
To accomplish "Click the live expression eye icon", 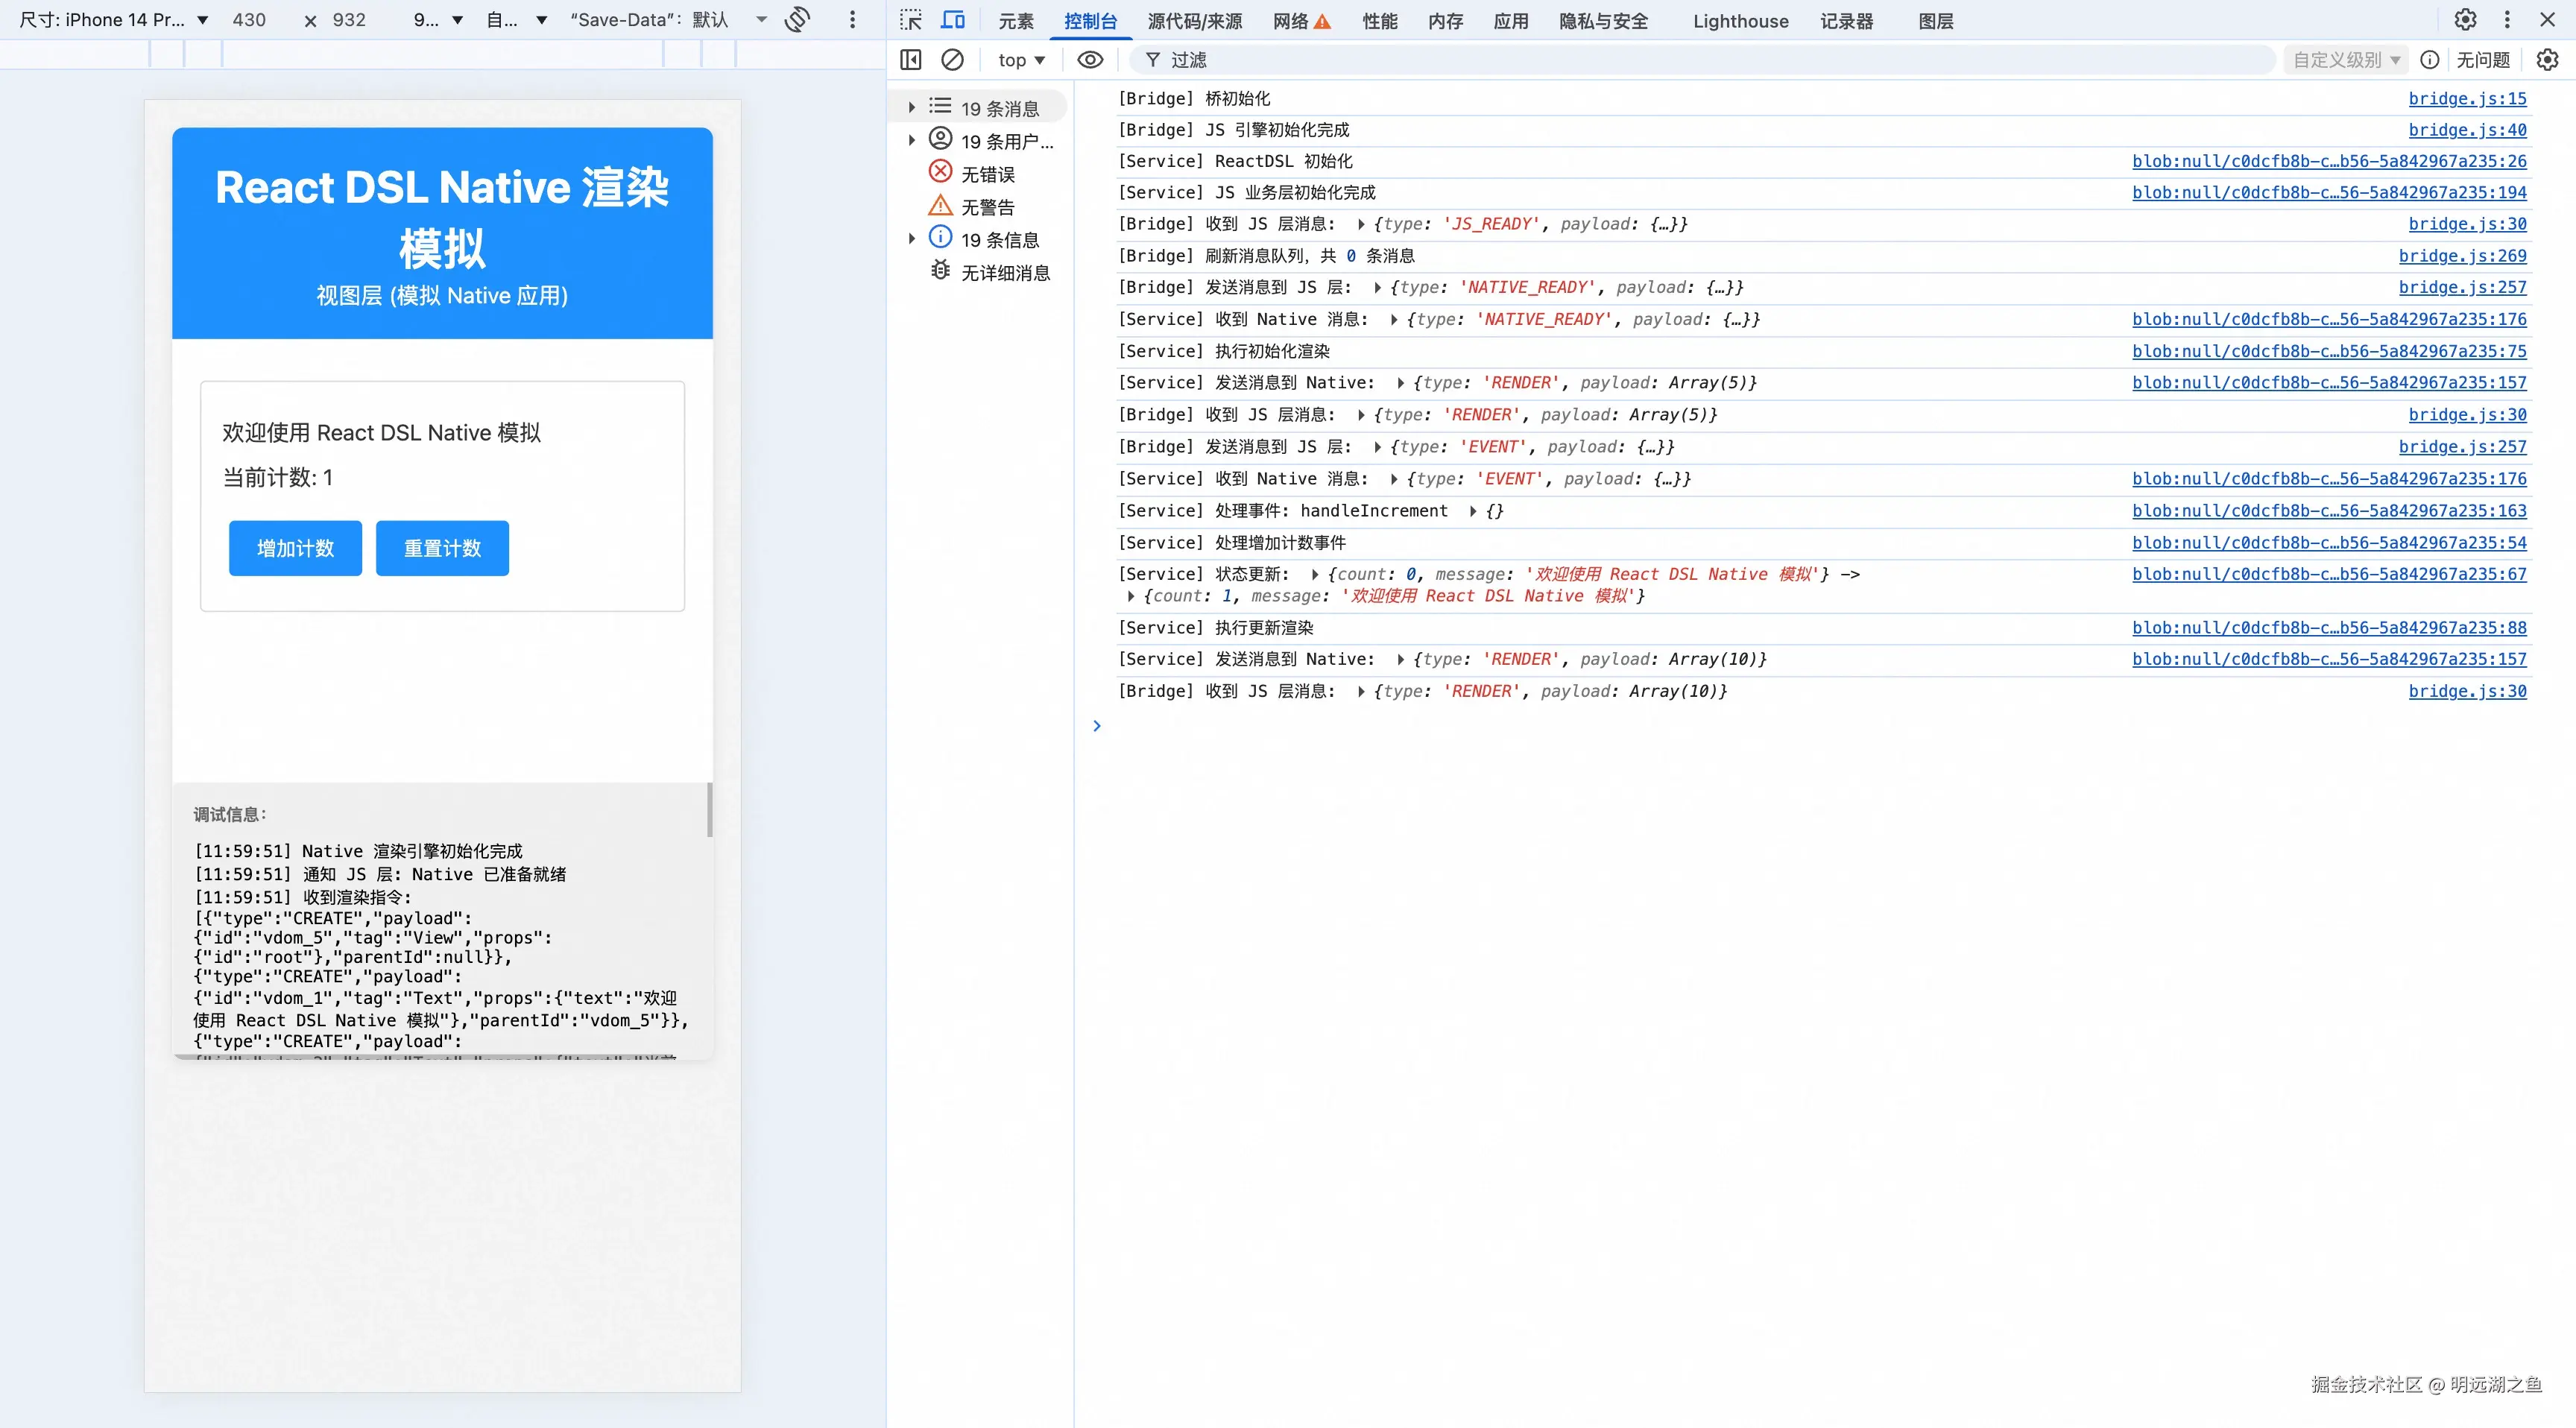I will coord(1090,60).
